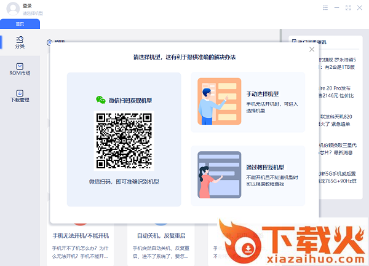Maximize the application window

coord(348,8)
